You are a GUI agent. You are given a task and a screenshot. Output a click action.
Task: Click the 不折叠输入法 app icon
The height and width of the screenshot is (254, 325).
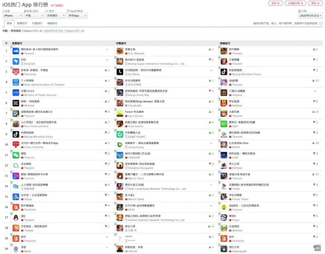[x=120, y=134]
